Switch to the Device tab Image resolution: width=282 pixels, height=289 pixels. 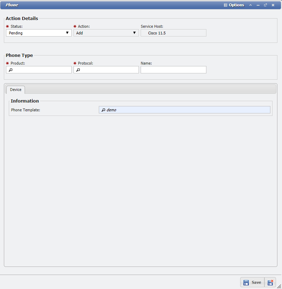click(15, 90)
